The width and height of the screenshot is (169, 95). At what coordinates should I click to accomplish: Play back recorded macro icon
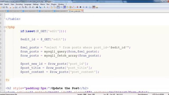pyautogui.click(x=83, y=7)
